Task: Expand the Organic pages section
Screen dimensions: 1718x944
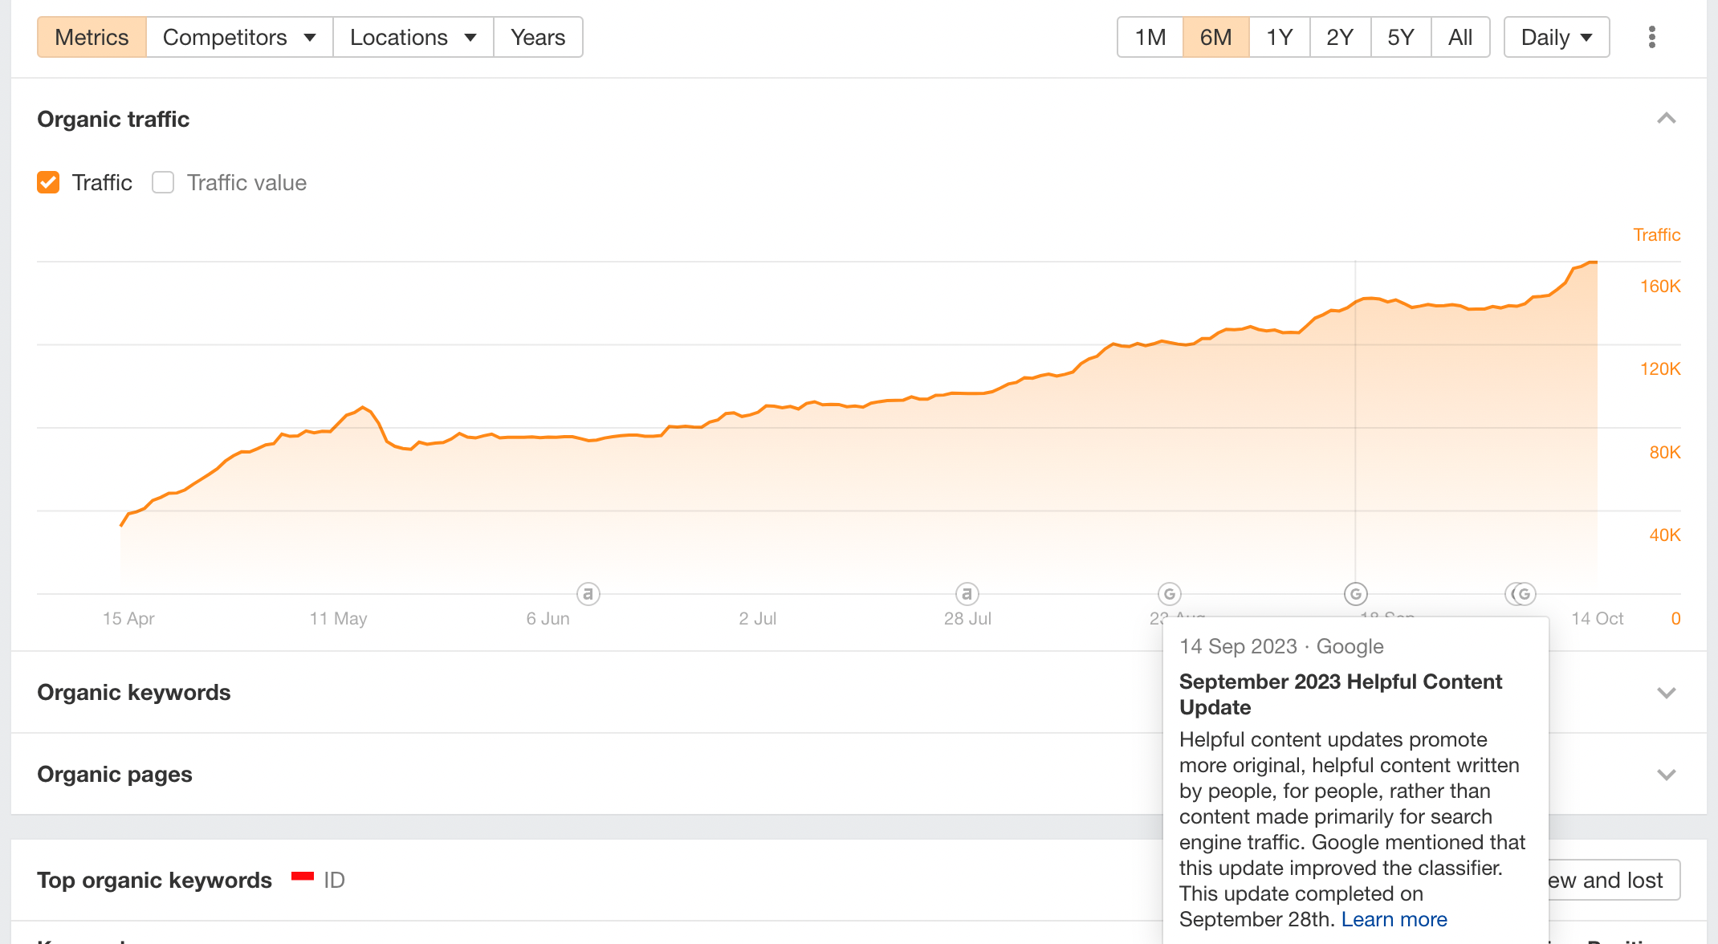Action: pyautogui.click(x=1667, y=775)
